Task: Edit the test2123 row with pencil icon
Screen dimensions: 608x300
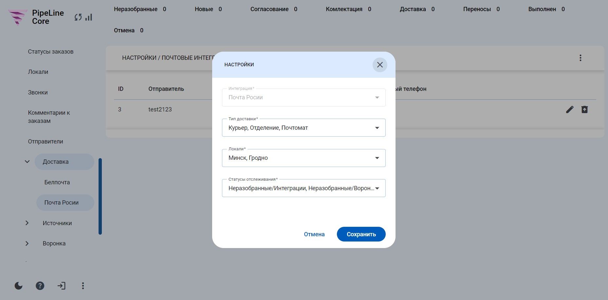Action: 570,109
